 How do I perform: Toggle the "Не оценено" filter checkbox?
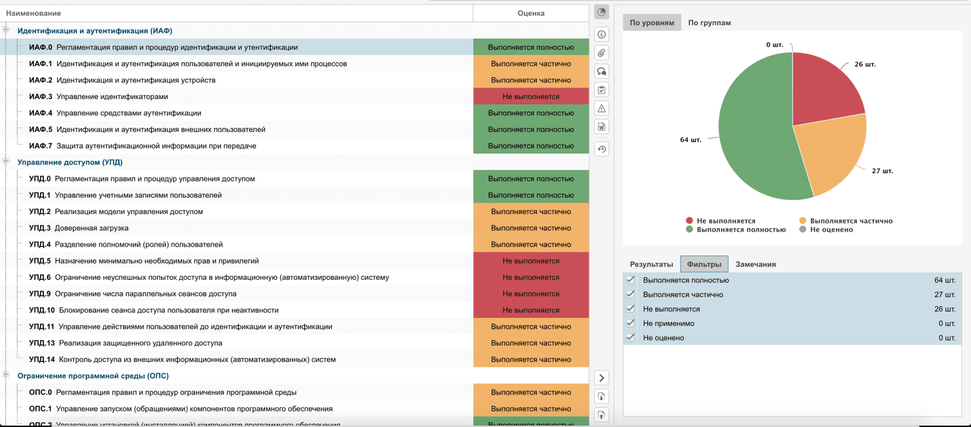[631, 337]
